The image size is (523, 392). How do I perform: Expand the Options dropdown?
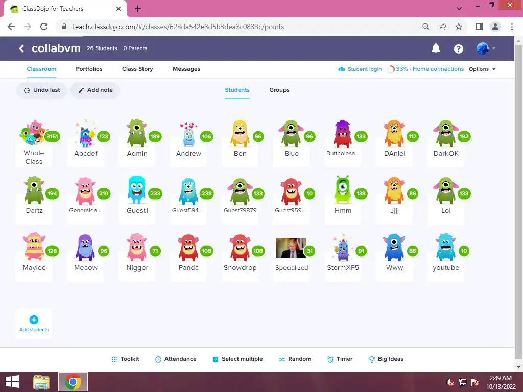(x=482, y=69)
